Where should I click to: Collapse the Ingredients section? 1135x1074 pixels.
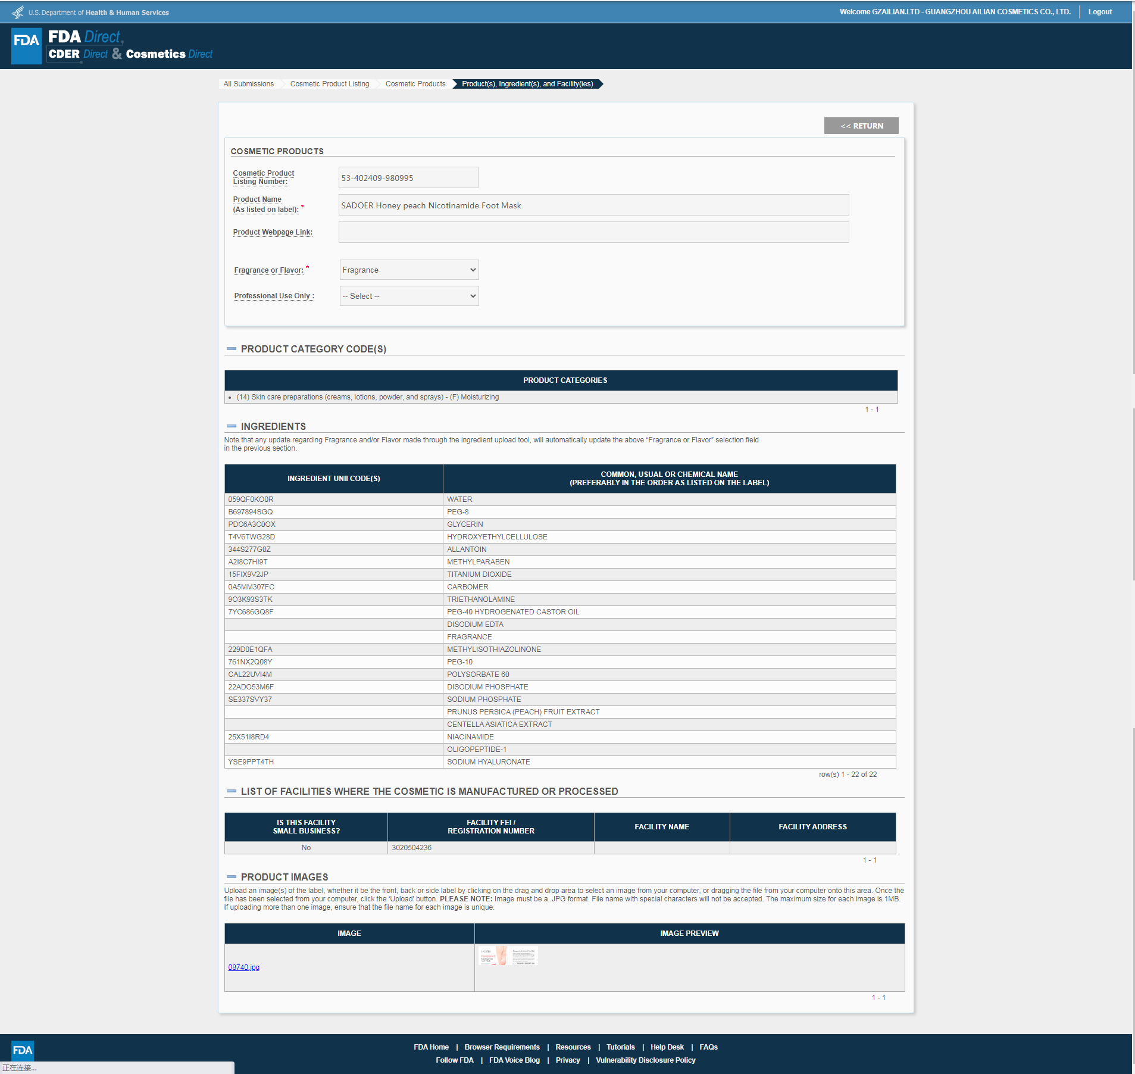tap(232, 426)
